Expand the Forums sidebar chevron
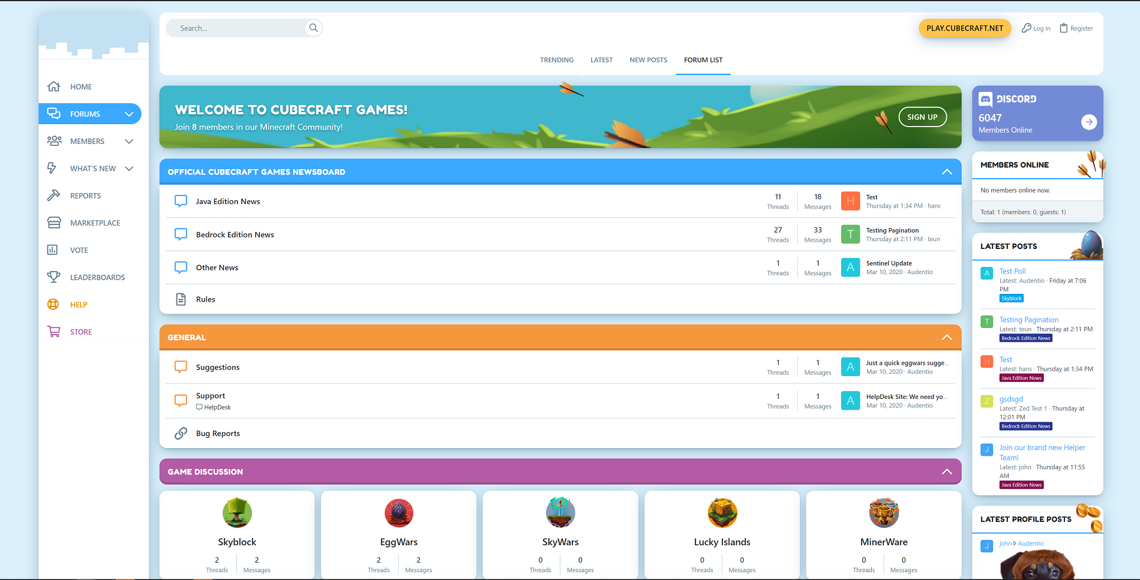This screenshot has width=1140, height=580. [129, 114]
